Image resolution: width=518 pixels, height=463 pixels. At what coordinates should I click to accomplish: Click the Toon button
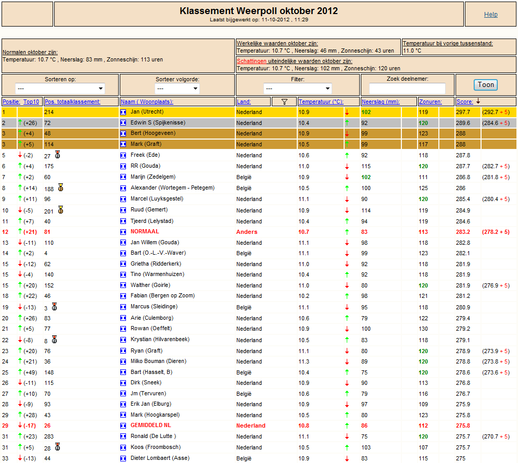[486, 84]
